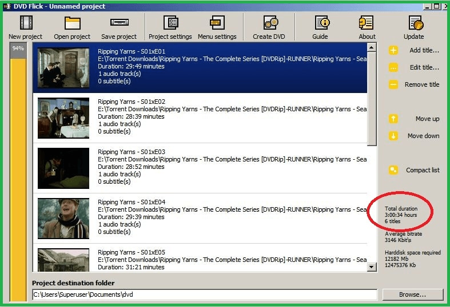Click the New project label text
This screenshot has width=450, height=307.
click(25, 37)
